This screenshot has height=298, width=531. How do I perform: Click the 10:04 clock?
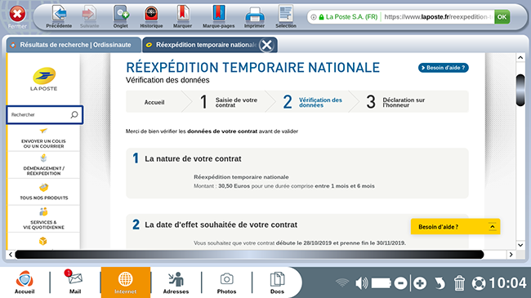tap(508, 282)
